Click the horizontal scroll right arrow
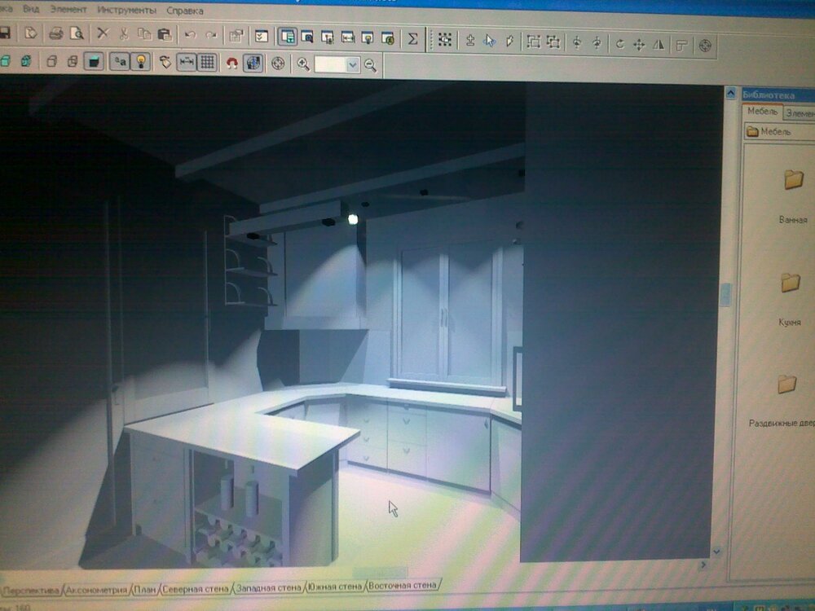 (x=704, y=565)
